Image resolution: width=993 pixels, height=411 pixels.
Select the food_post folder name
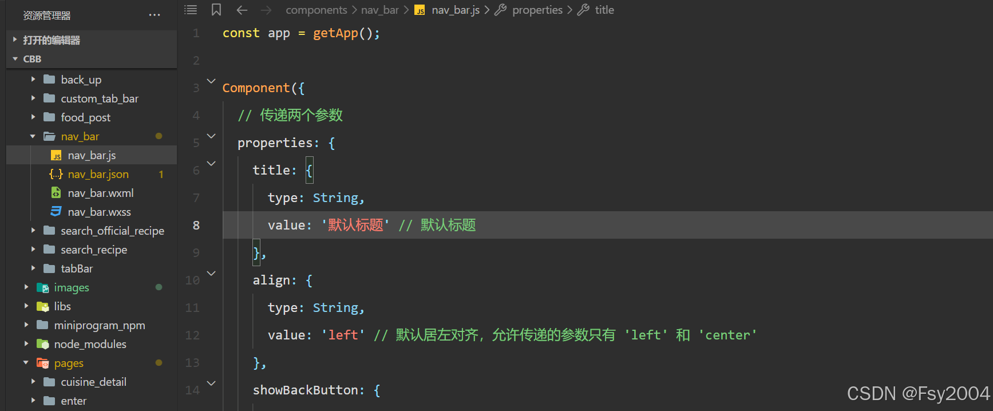point(86,117)
